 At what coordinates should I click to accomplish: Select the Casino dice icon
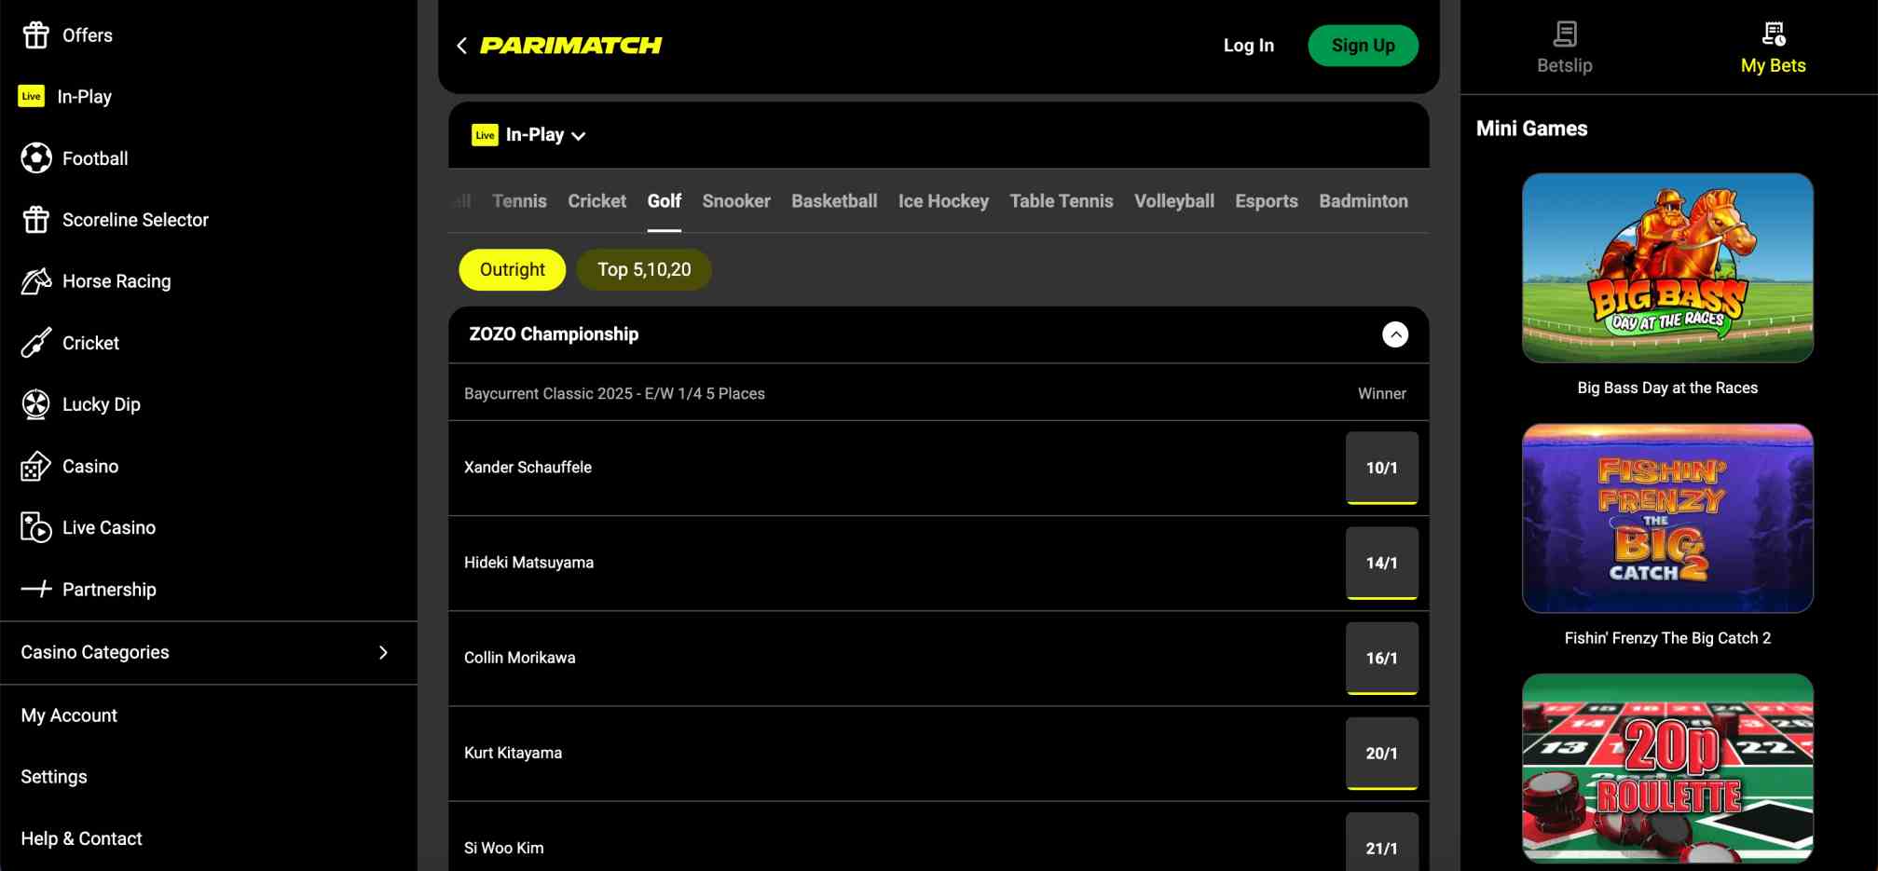(x=36, y=466)
